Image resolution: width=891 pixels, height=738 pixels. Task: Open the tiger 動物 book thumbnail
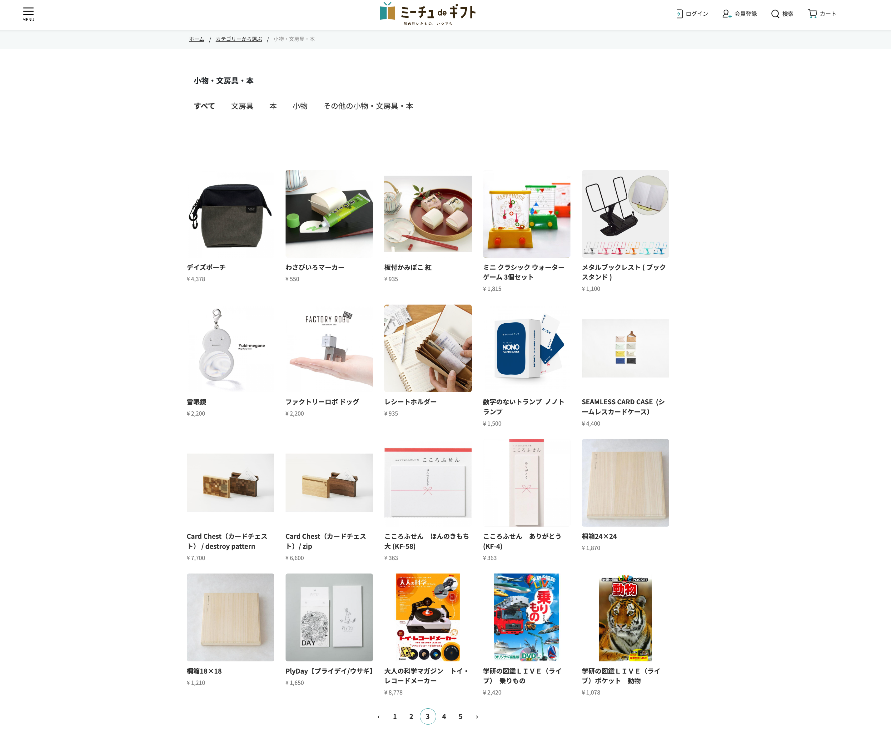625,617
